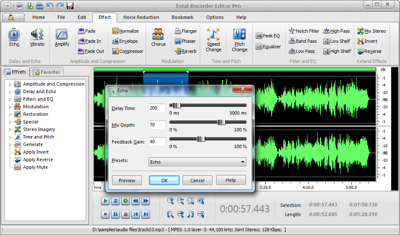Expand the Restoration tree node
Screen dimensions: 400x235
10,115
